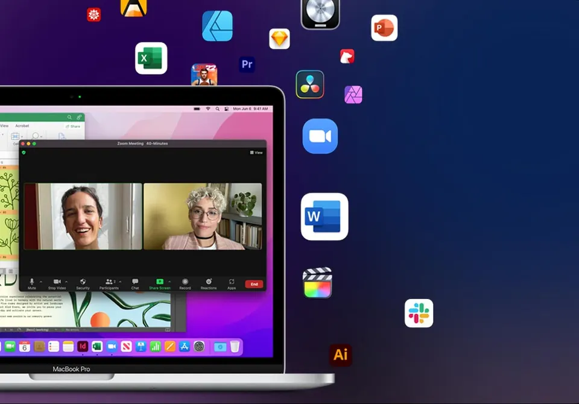579x404 pixels.
Task: Open the App Store from the Dock
Action: [185, 346]
